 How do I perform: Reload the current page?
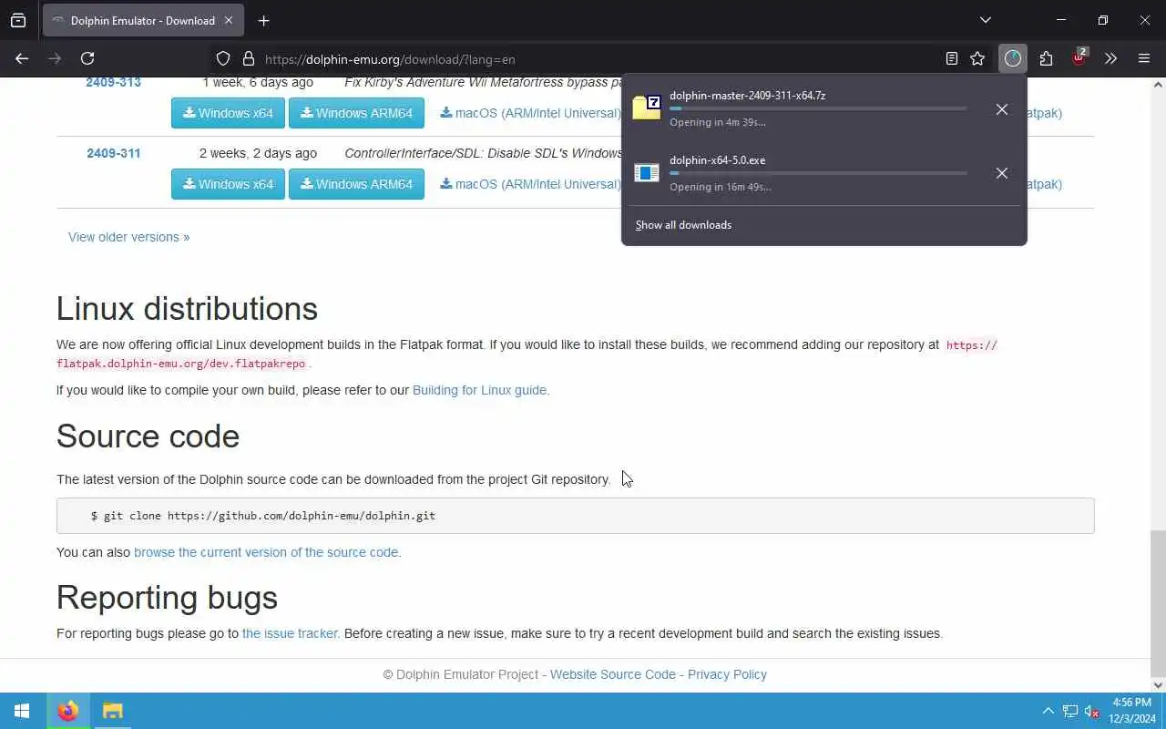[x=87, y=58]
